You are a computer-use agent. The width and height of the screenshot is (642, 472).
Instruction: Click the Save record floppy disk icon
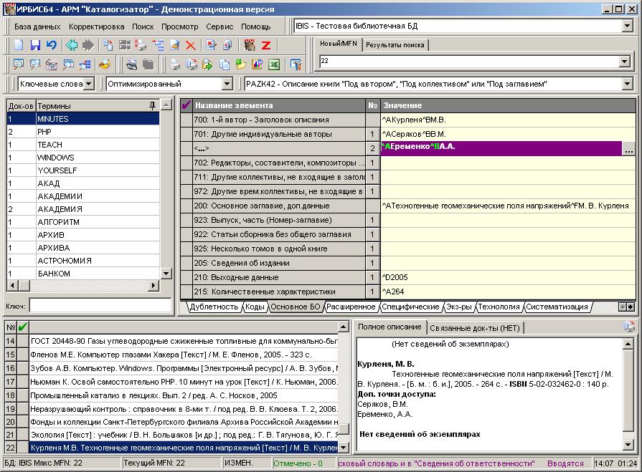click(35, 45)
